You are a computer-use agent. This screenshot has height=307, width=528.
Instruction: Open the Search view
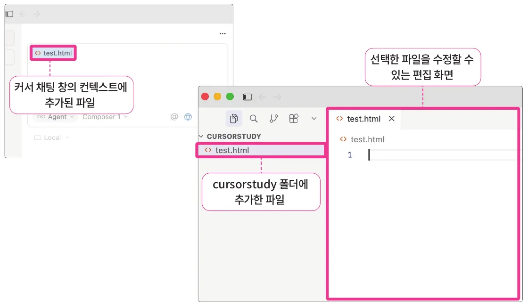(254, 118)
